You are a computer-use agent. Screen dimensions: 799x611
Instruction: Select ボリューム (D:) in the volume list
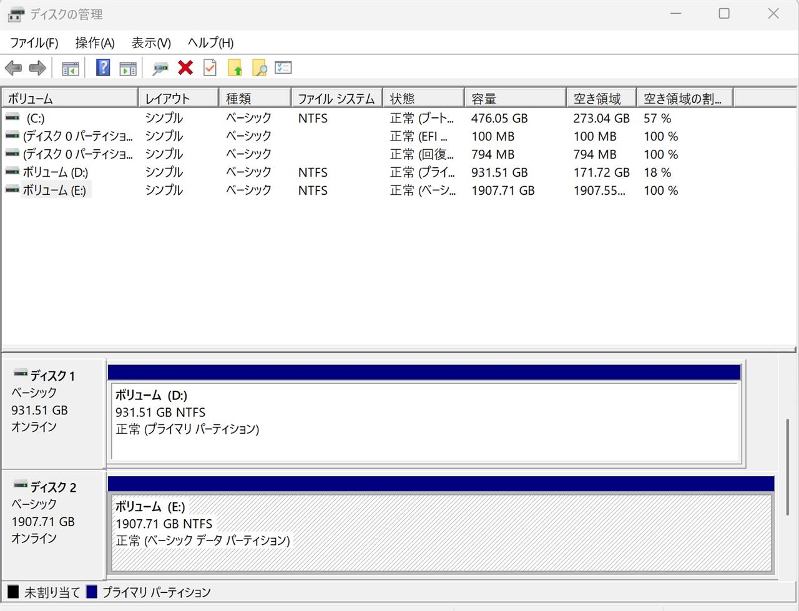point(56,172)
